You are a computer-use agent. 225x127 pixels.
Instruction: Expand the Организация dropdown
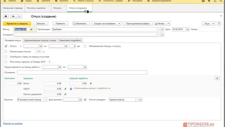[159, 29]
